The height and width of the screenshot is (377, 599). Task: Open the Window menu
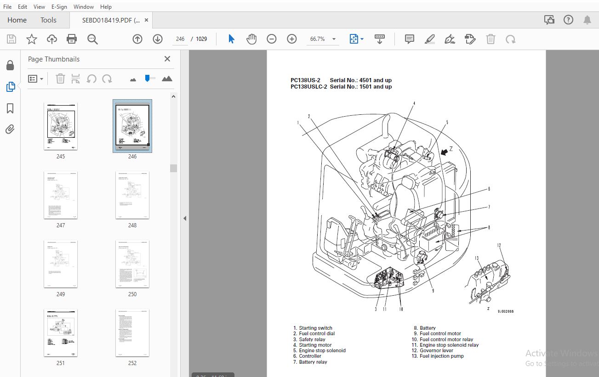coord(84,7)
